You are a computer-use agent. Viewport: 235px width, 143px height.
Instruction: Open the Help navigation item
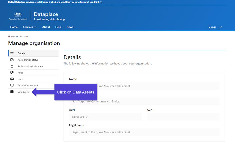[58, 27]
